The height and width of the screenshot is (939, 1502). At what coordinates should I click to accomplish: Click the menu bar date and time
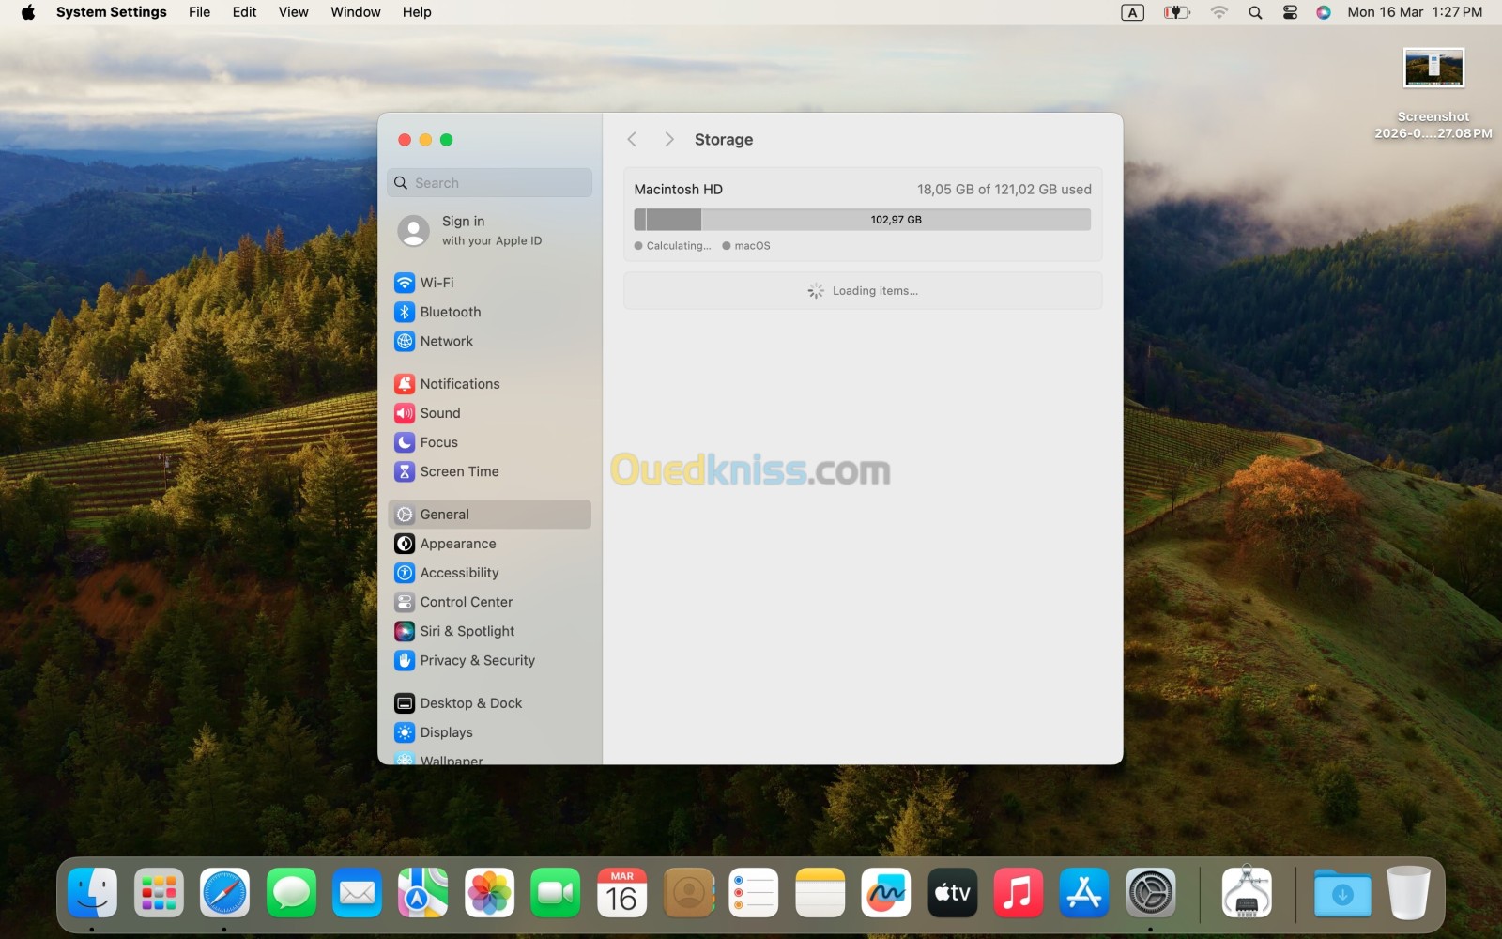pyautogui.click(x=1415, y=12)
